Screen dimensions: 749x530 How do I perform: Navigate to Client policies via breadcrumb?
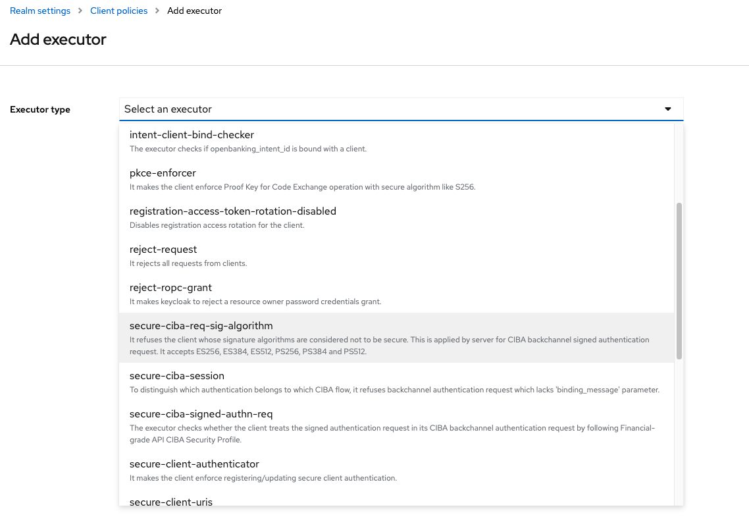tap(118, 11)
